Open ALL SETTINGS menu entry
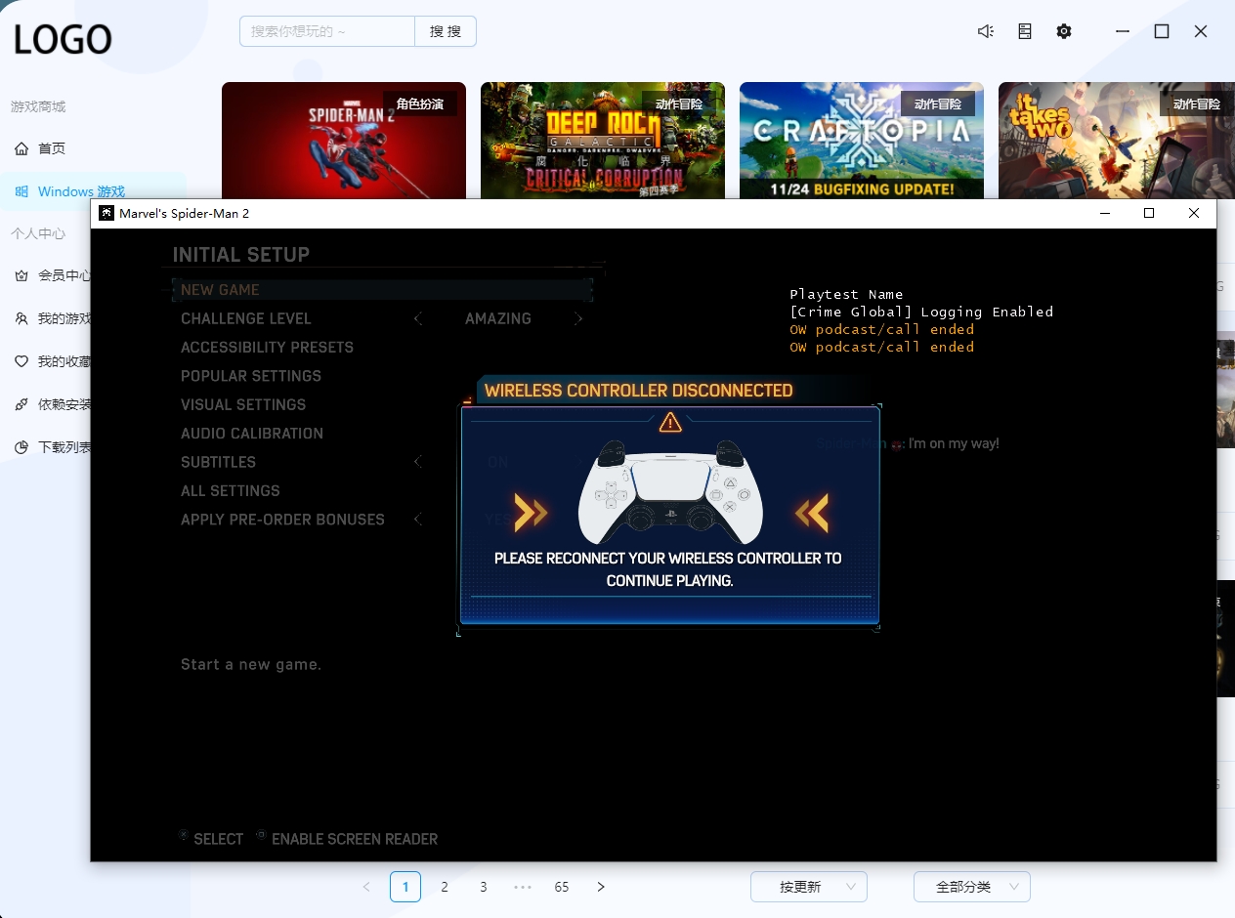Screen dimensions: 1235x918 click(231, 491)
